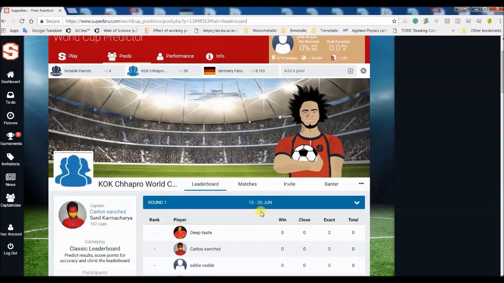
Task: Open the Play tab
Action: coord(68,56)
